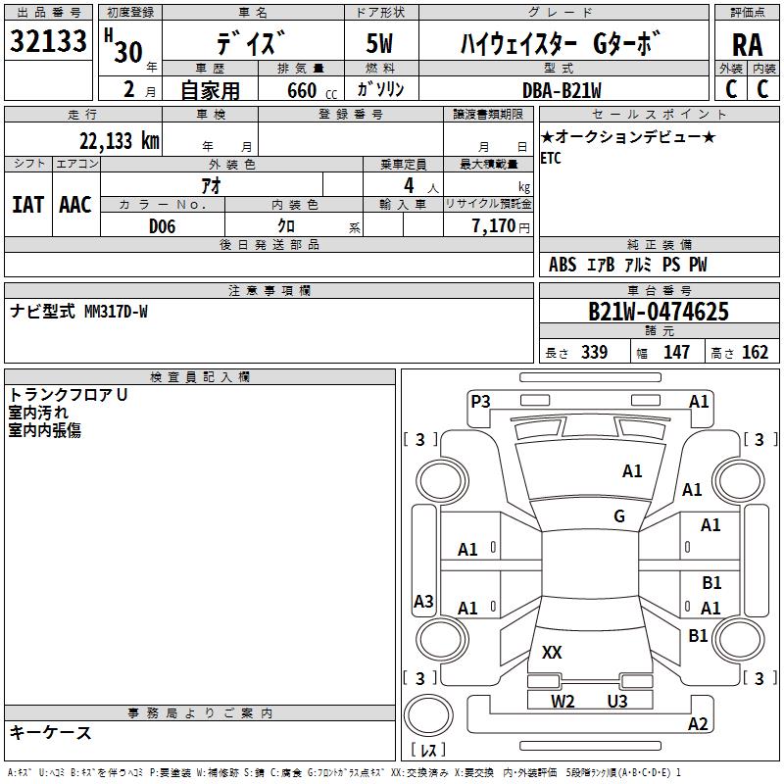The image size is (784, 784).
Task: Click the P3 mark on diagram
Action: pyautogui.click(x=480, y=401)
